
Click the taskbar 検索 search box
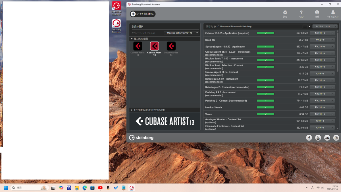tap(30, 188)
